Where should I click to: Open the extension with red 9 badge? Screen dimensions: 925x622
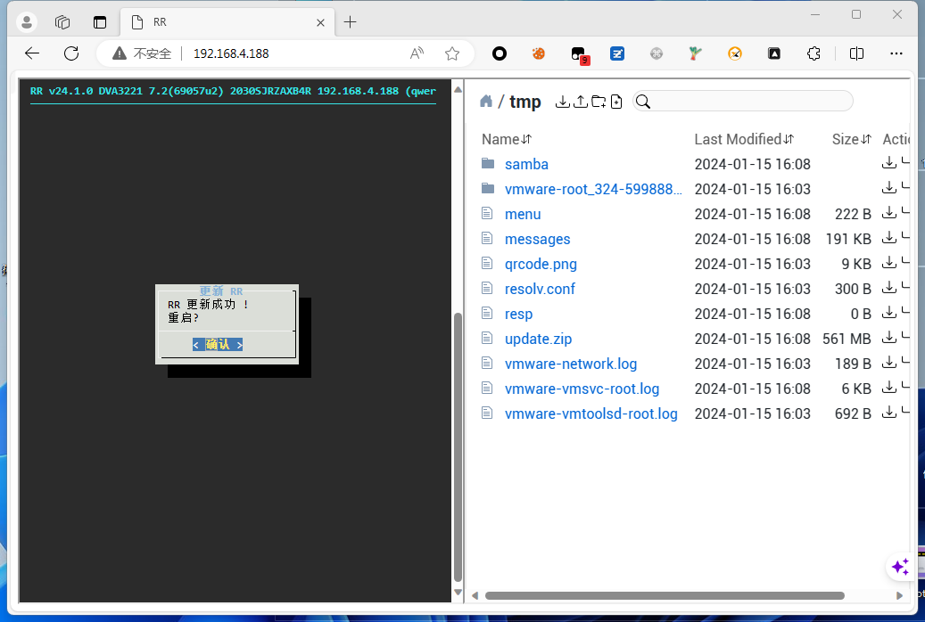579,55
